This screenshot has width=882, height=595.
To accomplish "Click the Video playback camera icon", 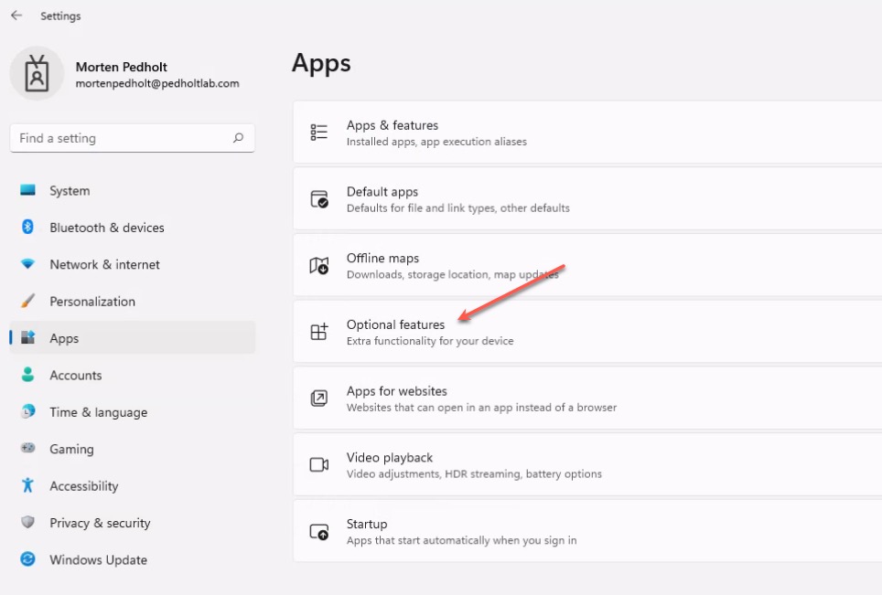I will pos(319,464).
